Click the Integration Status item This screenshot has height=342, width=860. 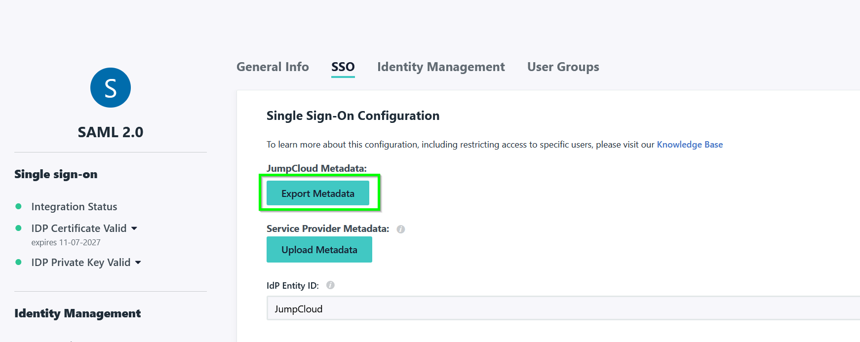[x=74, y=207]
